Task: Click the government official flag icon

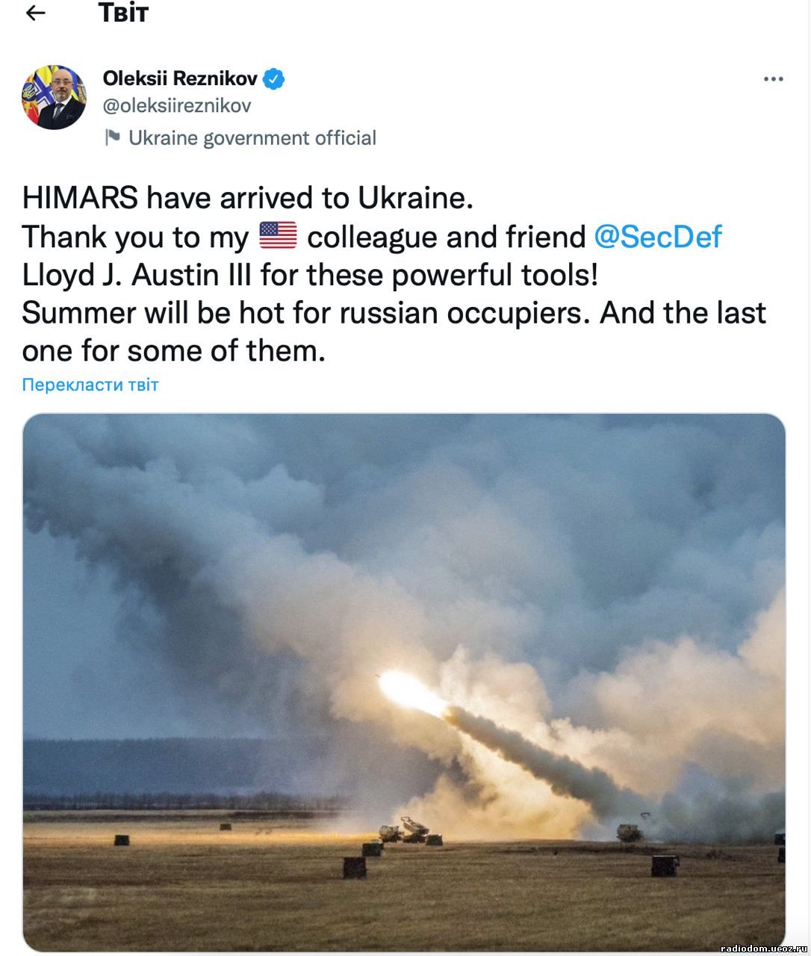Action: coord(112,137)
